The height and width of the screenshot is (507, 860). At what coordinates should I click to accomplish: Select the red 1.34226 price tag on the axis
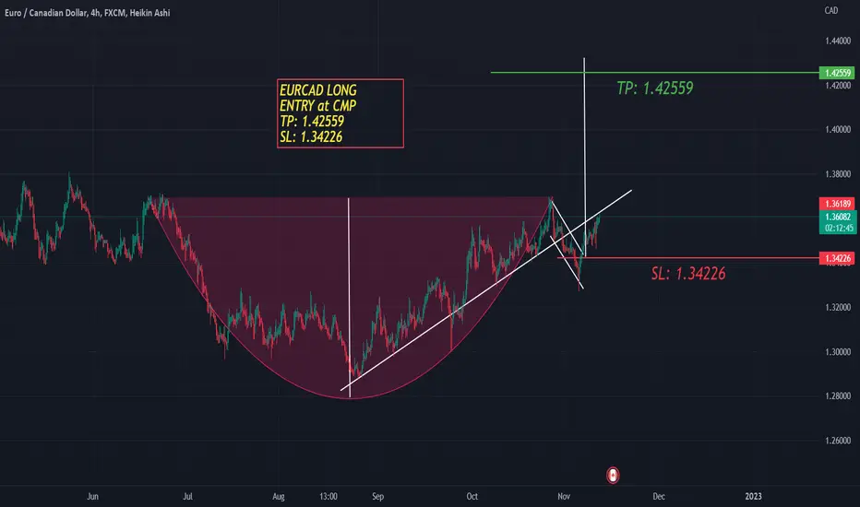pos(837,258)
